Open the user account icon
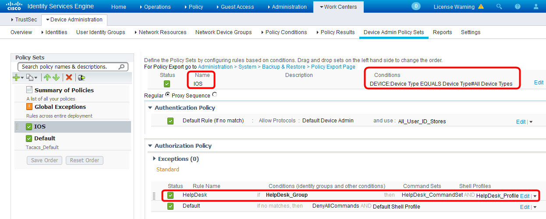The height and width of the screenshot is (219, 546). (536, 7)
